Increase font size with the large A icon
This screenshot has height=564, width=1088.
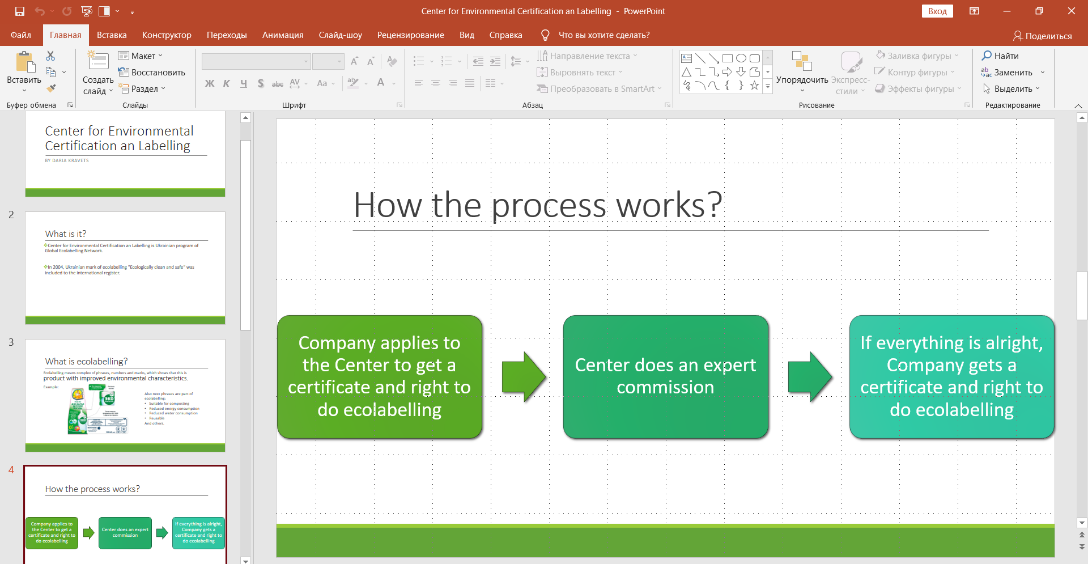354,61
